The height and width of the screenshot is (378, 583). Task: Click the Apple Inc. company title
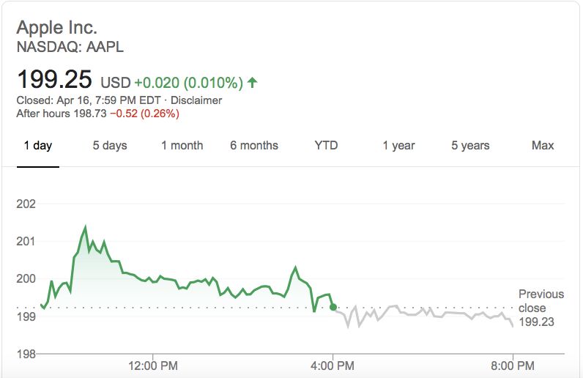(56, 28)
